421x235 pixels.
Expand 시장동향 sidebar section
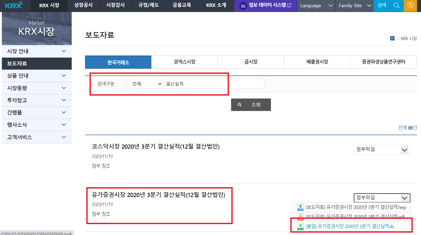(x=37, y=88)
